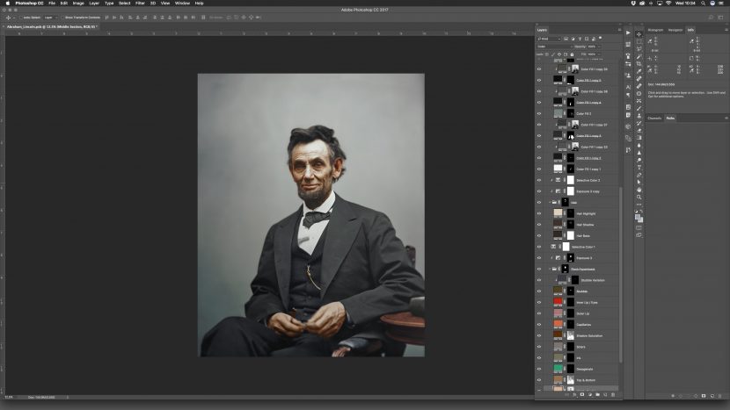The width and height of the screenshot is (730, 410).
Task: Select the Type tool
Action: [639, 168]
